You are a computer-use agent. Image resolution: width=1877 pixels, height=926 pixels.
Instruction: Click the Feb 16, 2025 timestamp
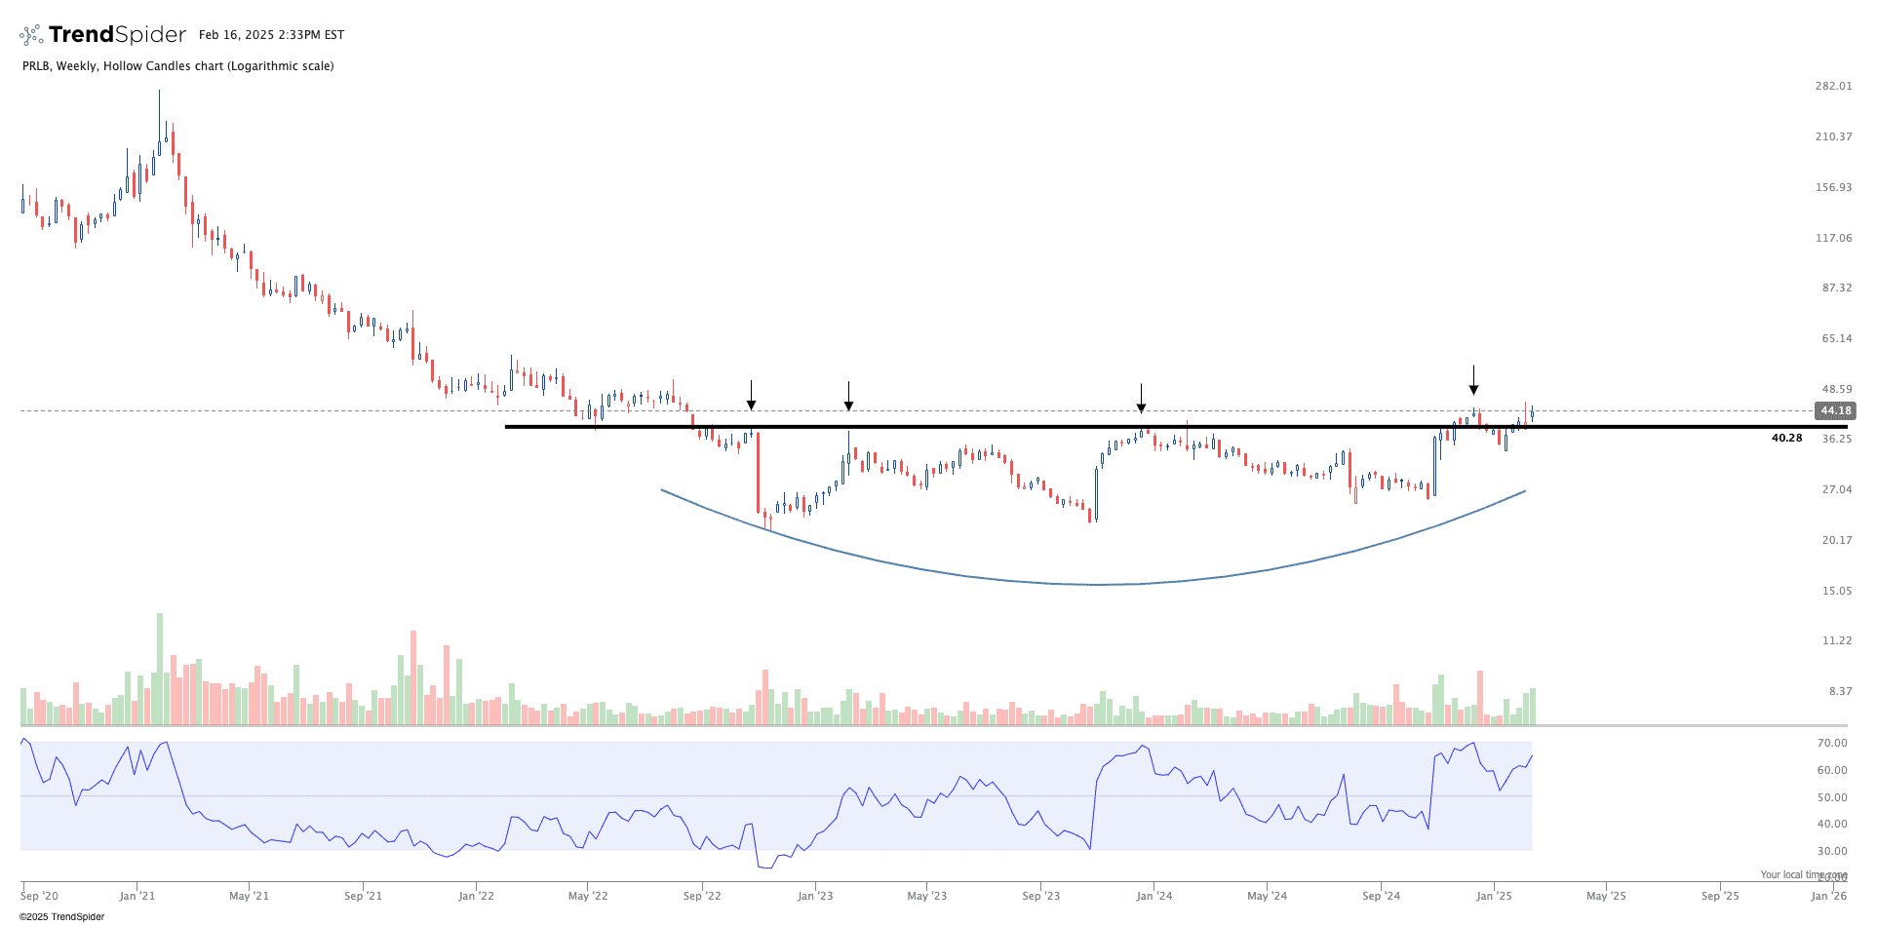point(271,35)
